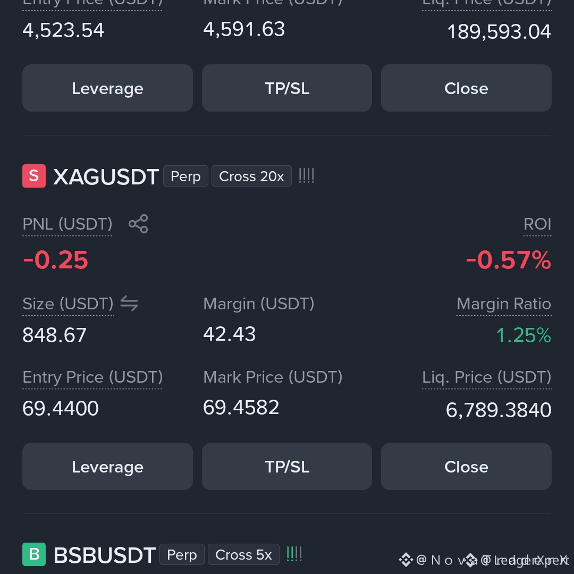Screen dimensions: 574x574
Task: Open Cross 5x margin mode for BSBUSDT
Action: [243, 554]
